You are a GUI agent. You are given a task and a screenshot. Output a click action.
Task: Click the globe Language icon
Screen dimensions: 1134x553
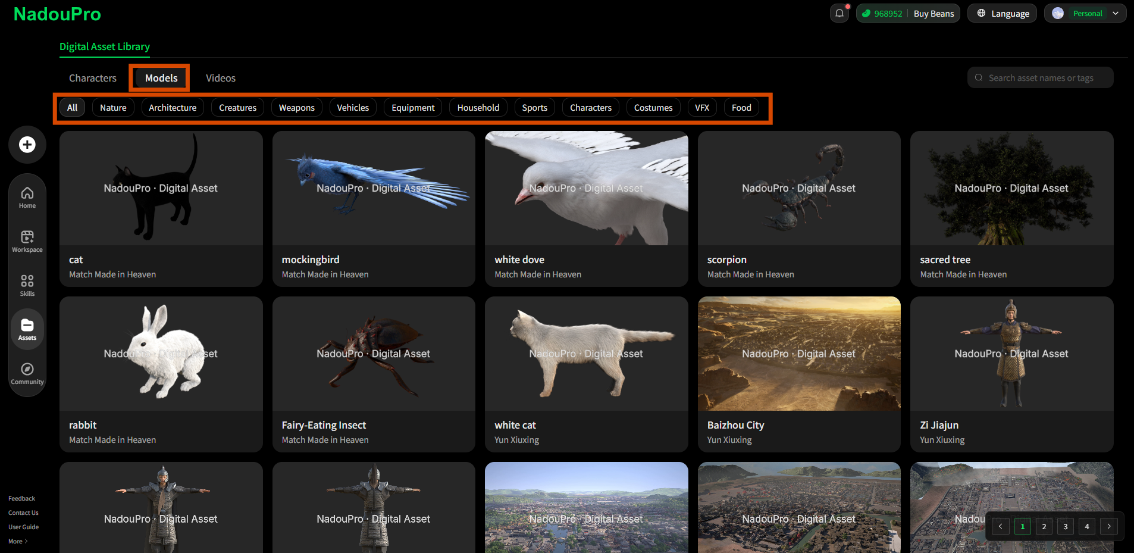[x=981, y=13]
